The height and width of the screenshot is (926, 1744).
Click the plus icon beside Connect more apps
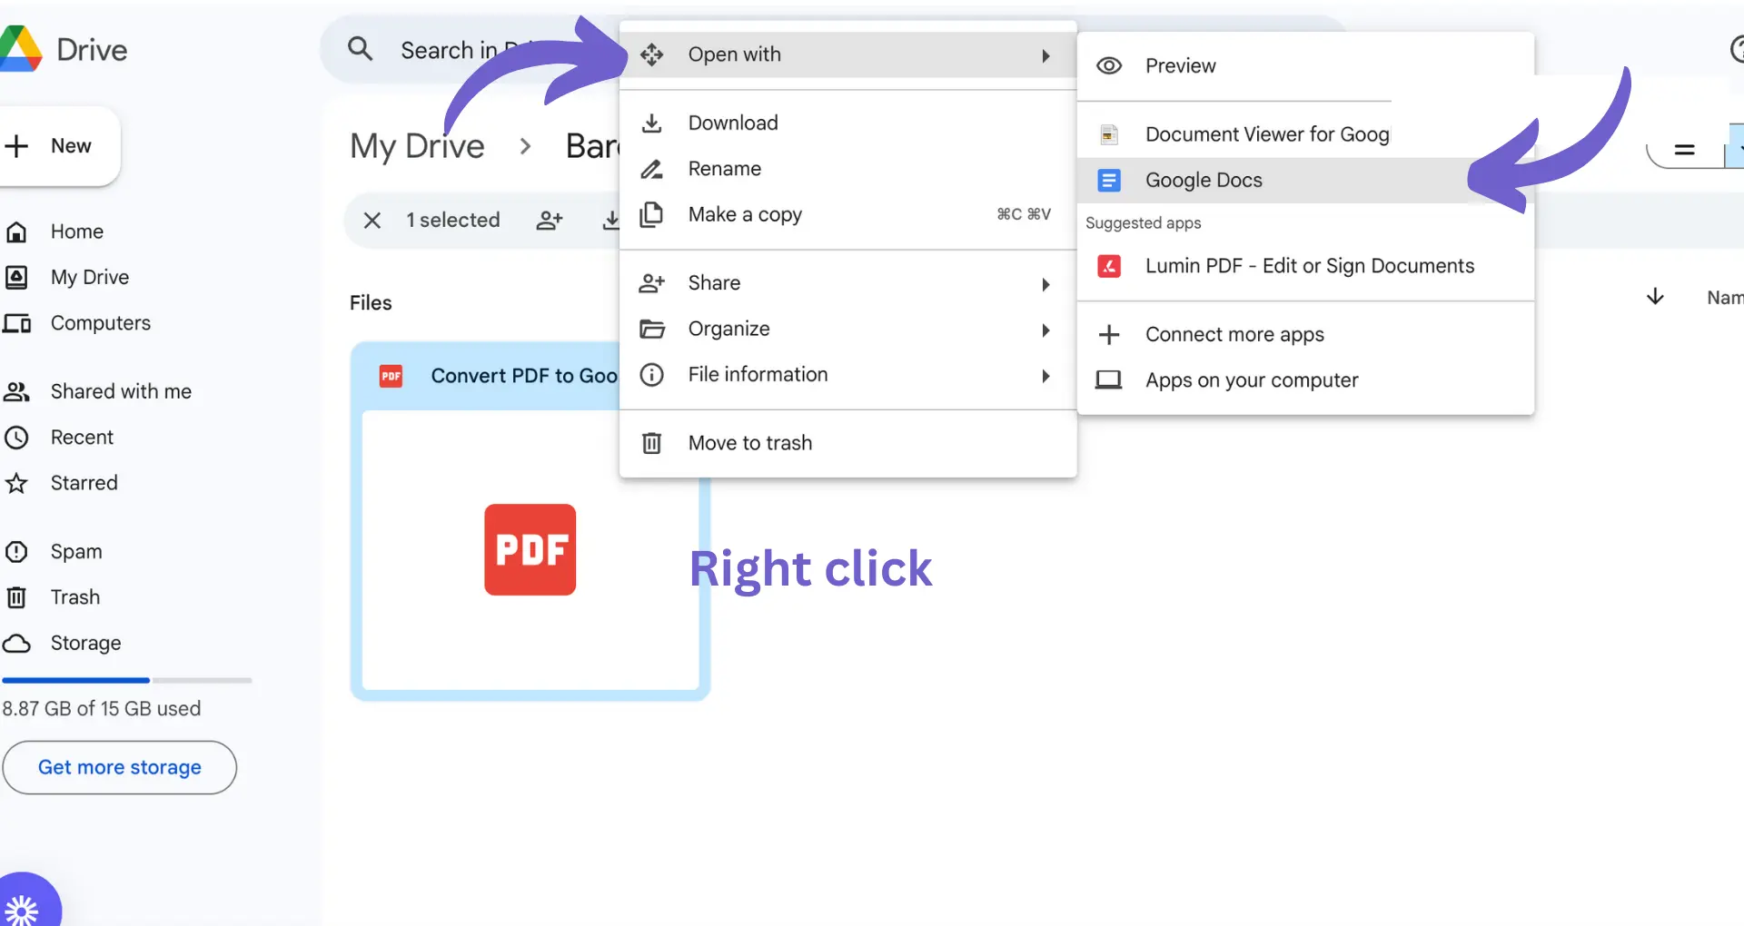click(x=1109, y=334)
